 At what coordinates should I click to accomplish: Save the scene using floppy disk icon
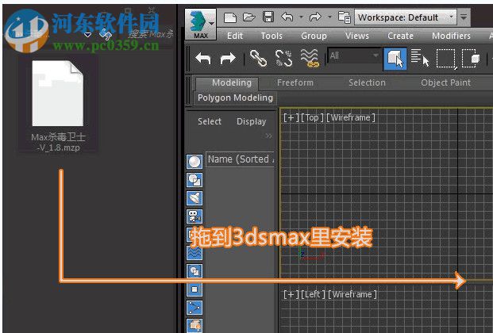click(x=268, y=17)
